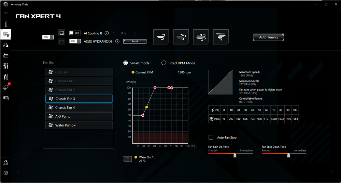Click the fan icon beside AIO Pump
Image resolution: width=341 pixels, height=183 pixels.
tap(51, 116)
